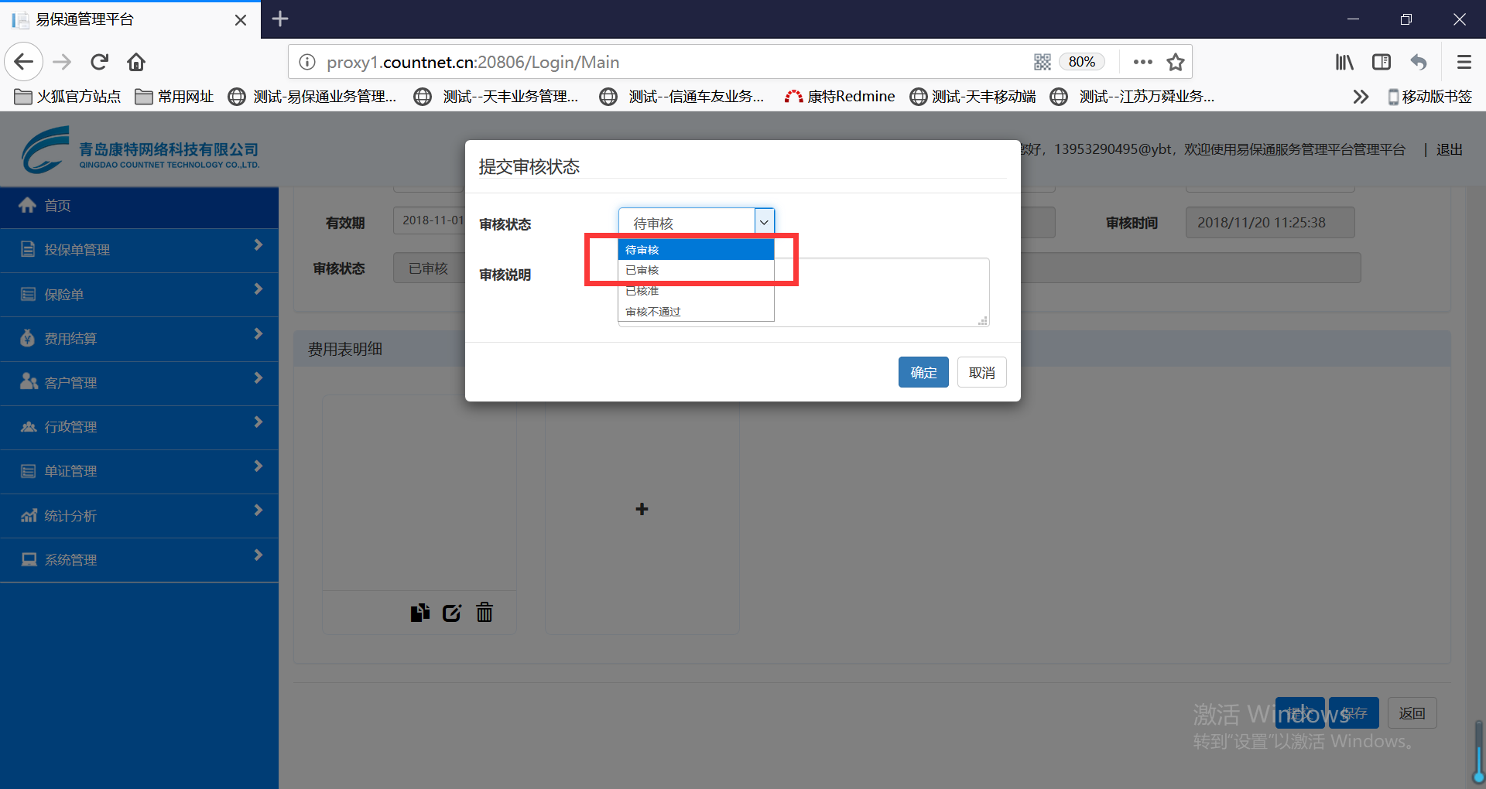Expand 系统管理 menu
The height and width of the screenshot is (789, 1486).
139,560
